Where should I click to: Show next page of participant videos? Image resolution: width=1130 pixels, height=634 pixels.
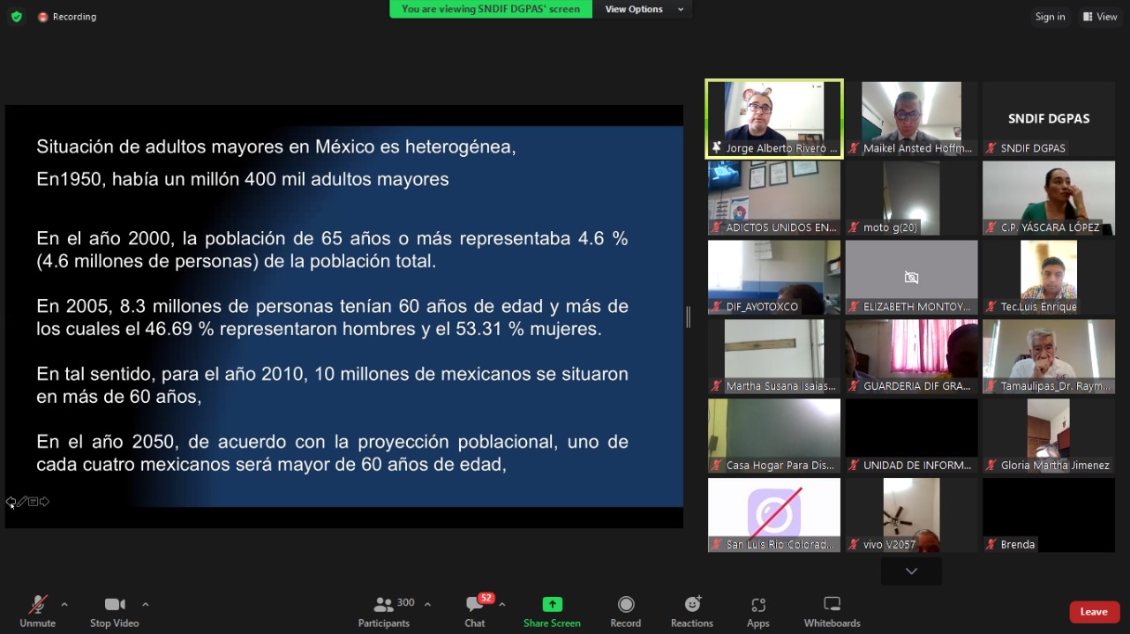(911, 571)
